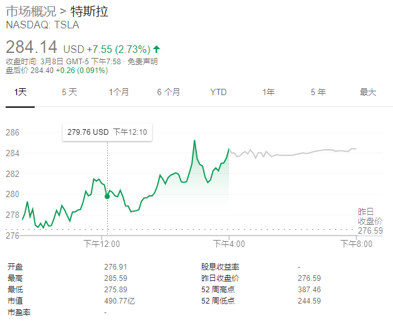This screenshot has height=325, width=393.
Task: Switch to the 1年 tab
Action: pyautogui.click(x=269, y=92)
